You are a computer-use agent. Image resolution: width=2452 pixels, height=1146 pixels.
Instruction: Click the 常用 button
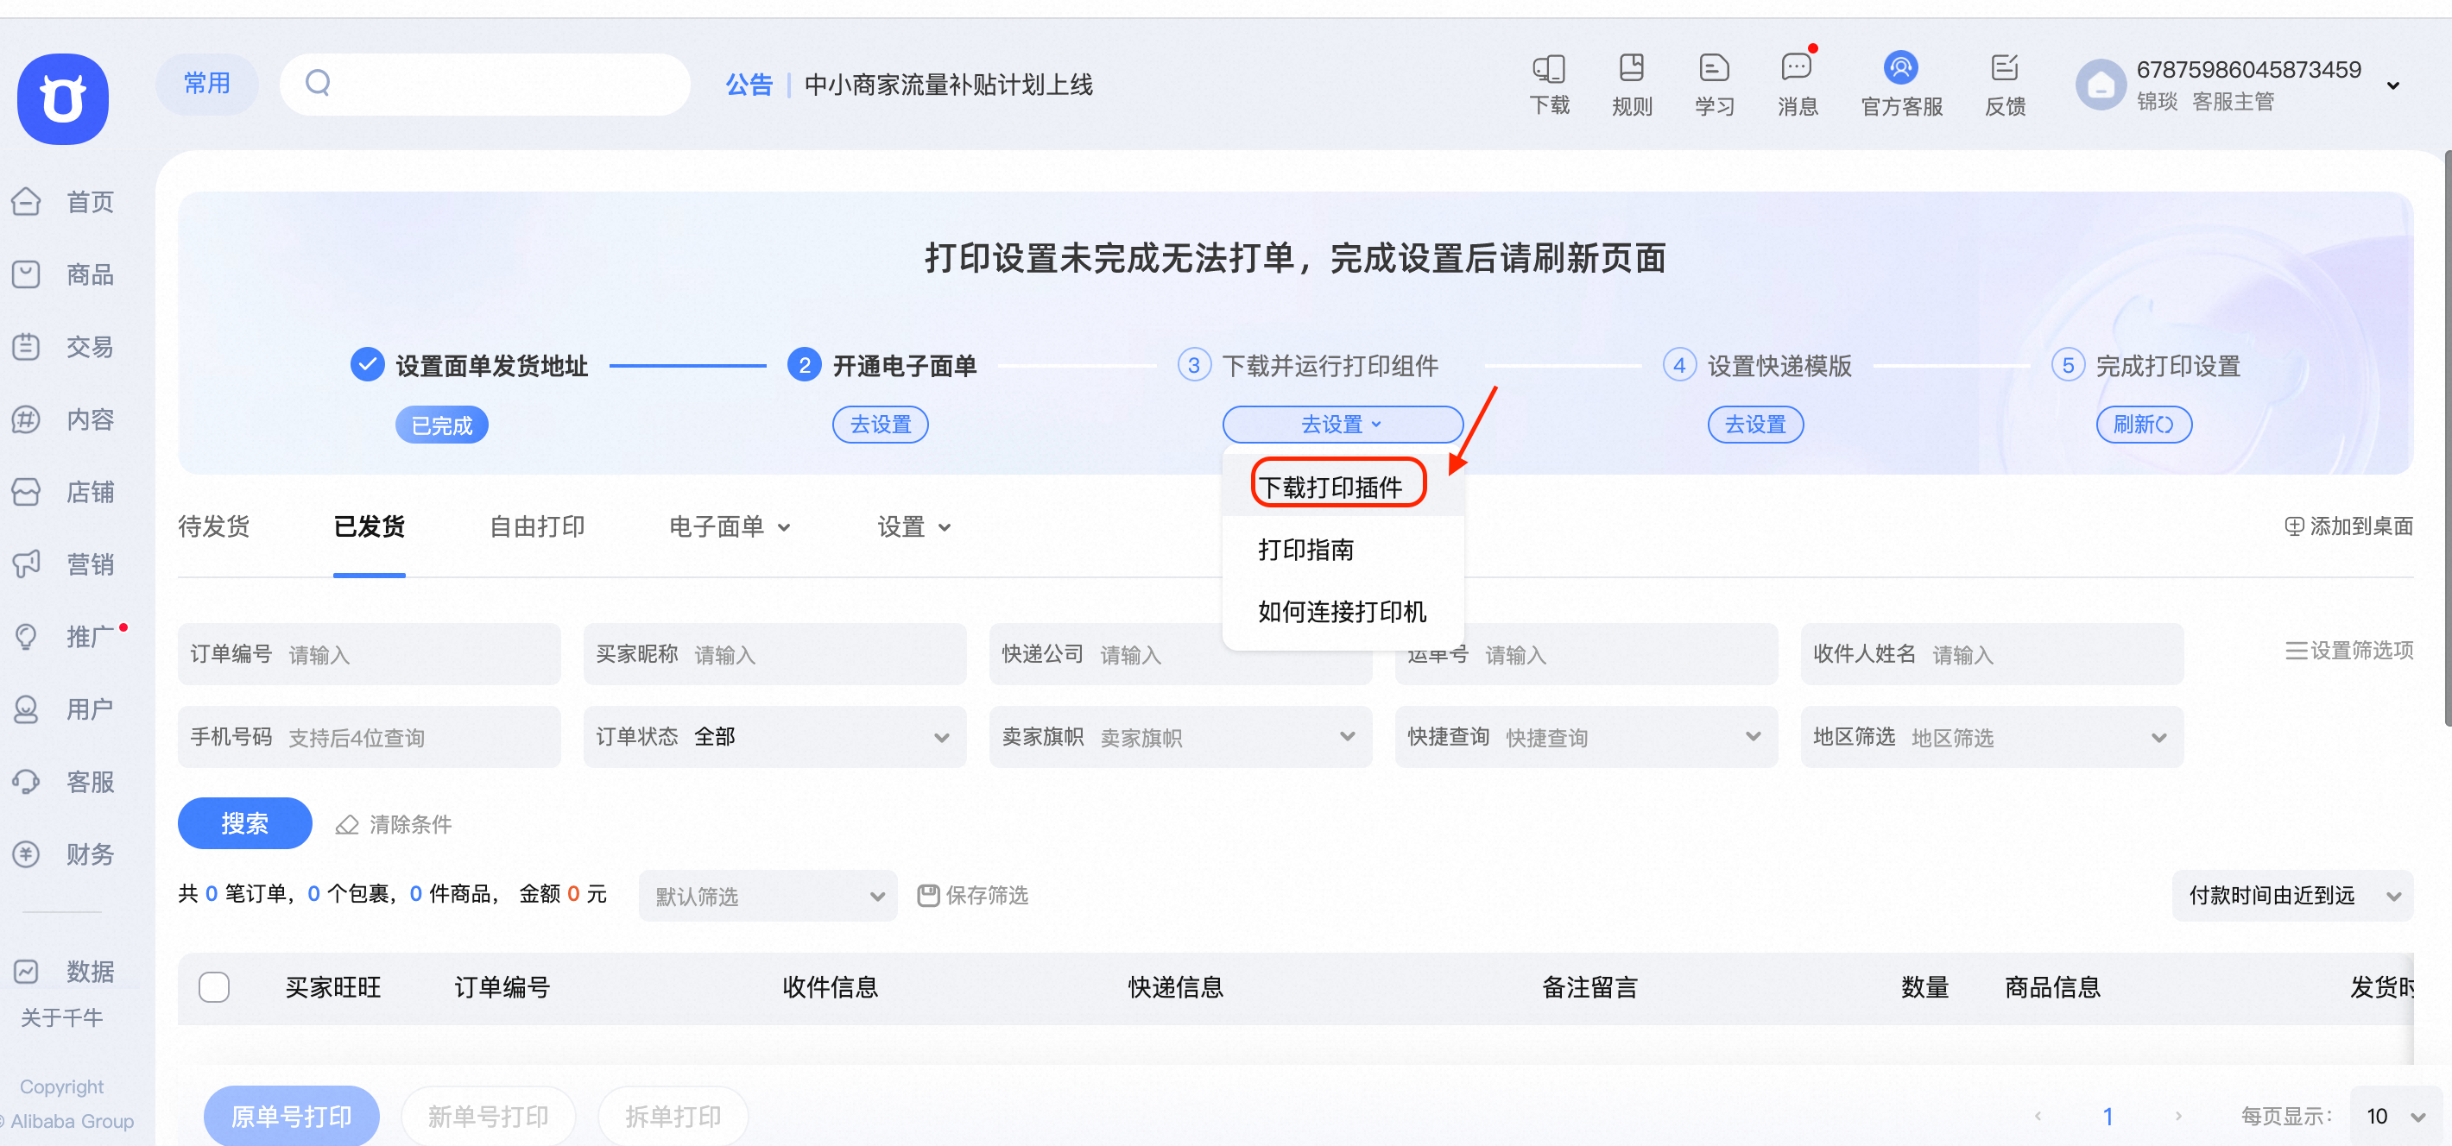[206, 84]
